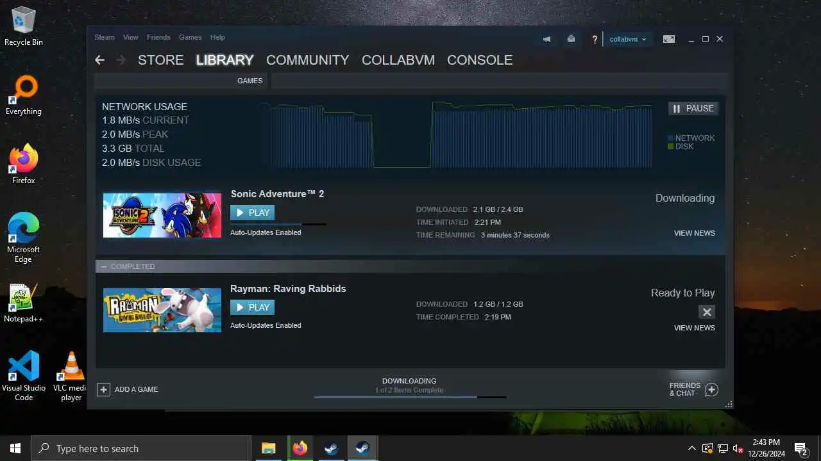Click the first Steam taskbar icon
Screen dimensions: 821x461
[x=331, y=448]
